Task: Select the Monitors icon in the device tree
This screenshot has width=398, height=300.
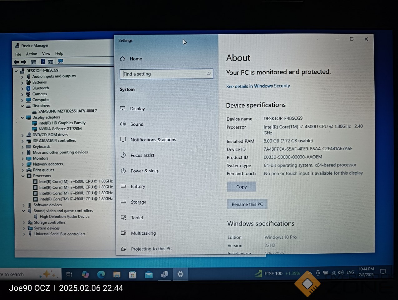Action: 29,158
